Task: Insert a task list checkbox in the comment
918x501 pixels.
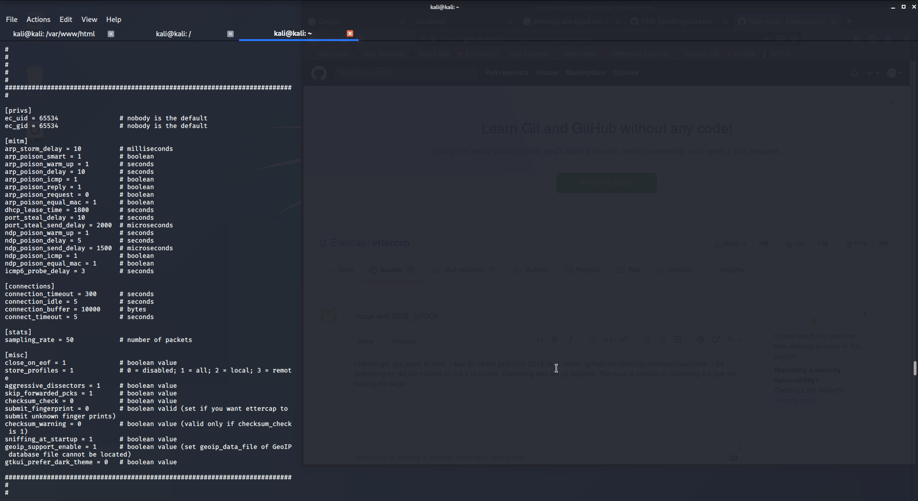Action: pyautogui.click(x=678, y=340)
